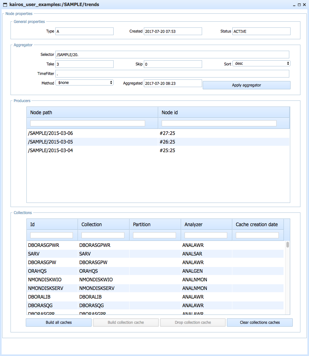Click the Build all caches button
The image size is (309, 356).
click(59, 323)
